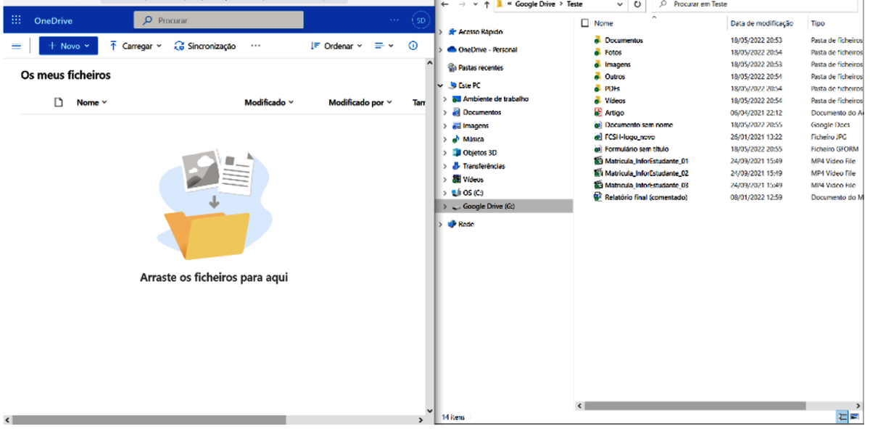Switch Explorer to details view
870x429 pixels.
coord(842,417)
